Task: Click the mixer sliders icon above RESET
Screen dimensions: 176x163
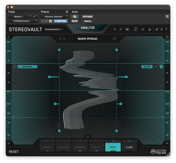Action: (x=9, y=143)
